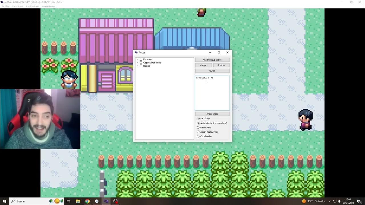Screen dimensions: 365x205
Task: Open the Audio/video menu
Action: point(32,6)
